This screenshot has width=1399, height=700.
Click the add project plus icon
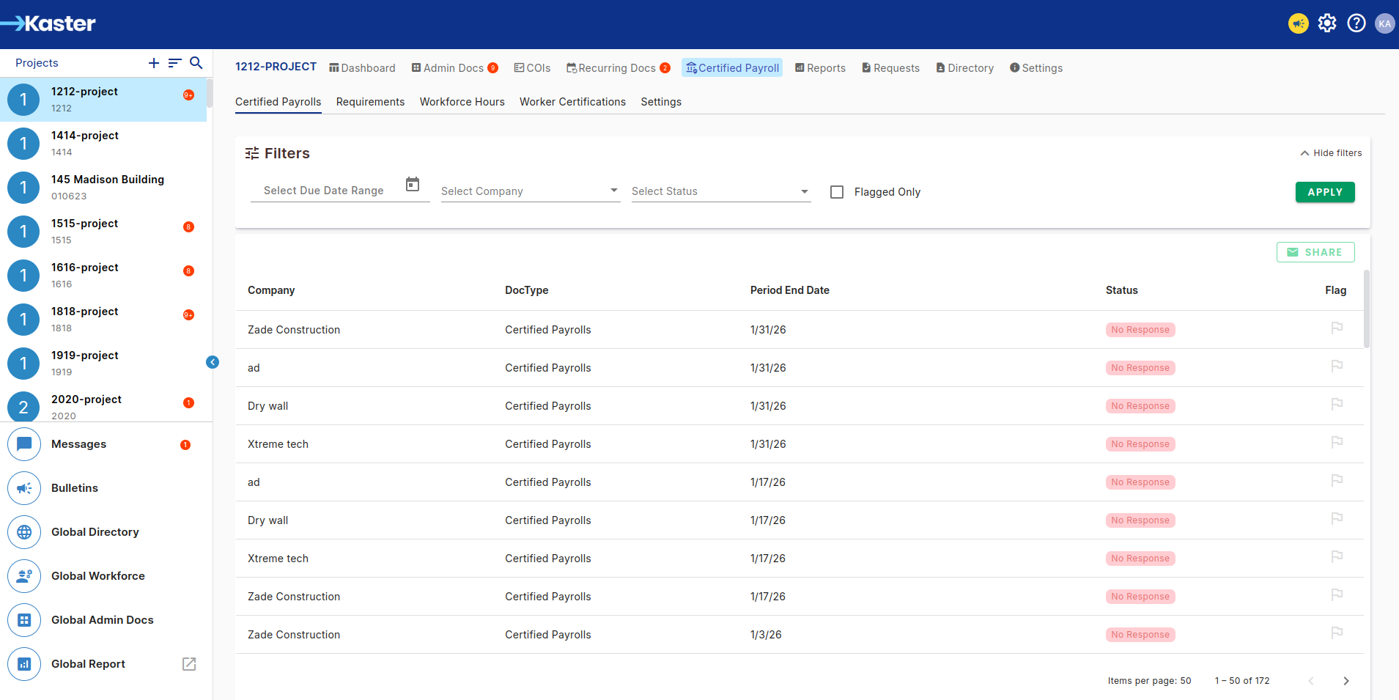(x=154, y=63)
